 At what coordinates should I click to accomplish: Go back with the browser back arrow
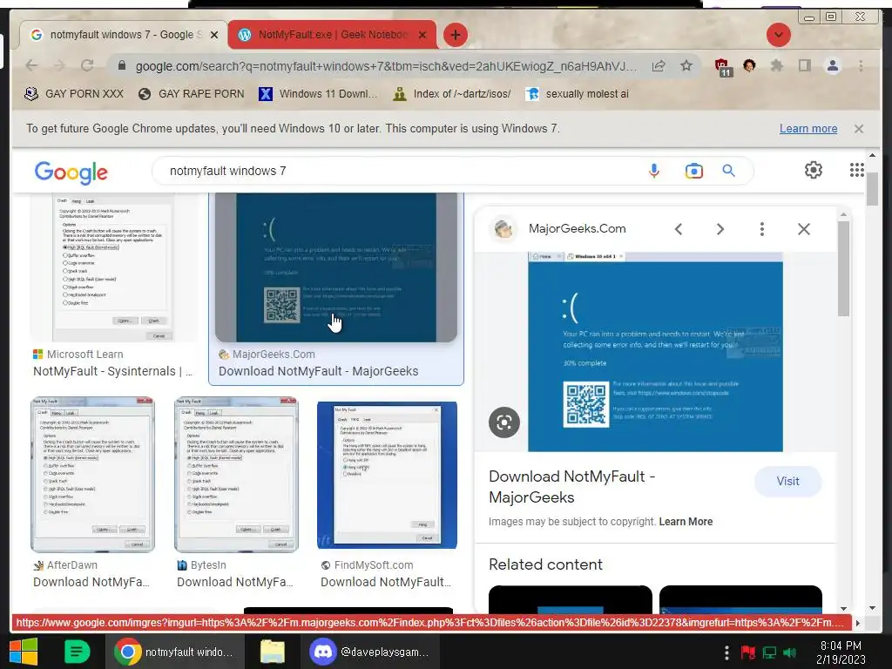pyautogui.click(x=32, y=66)
